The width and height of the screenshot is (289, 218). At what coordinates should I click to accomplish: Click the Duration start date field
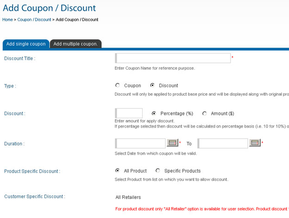click(x=140, y=143)
